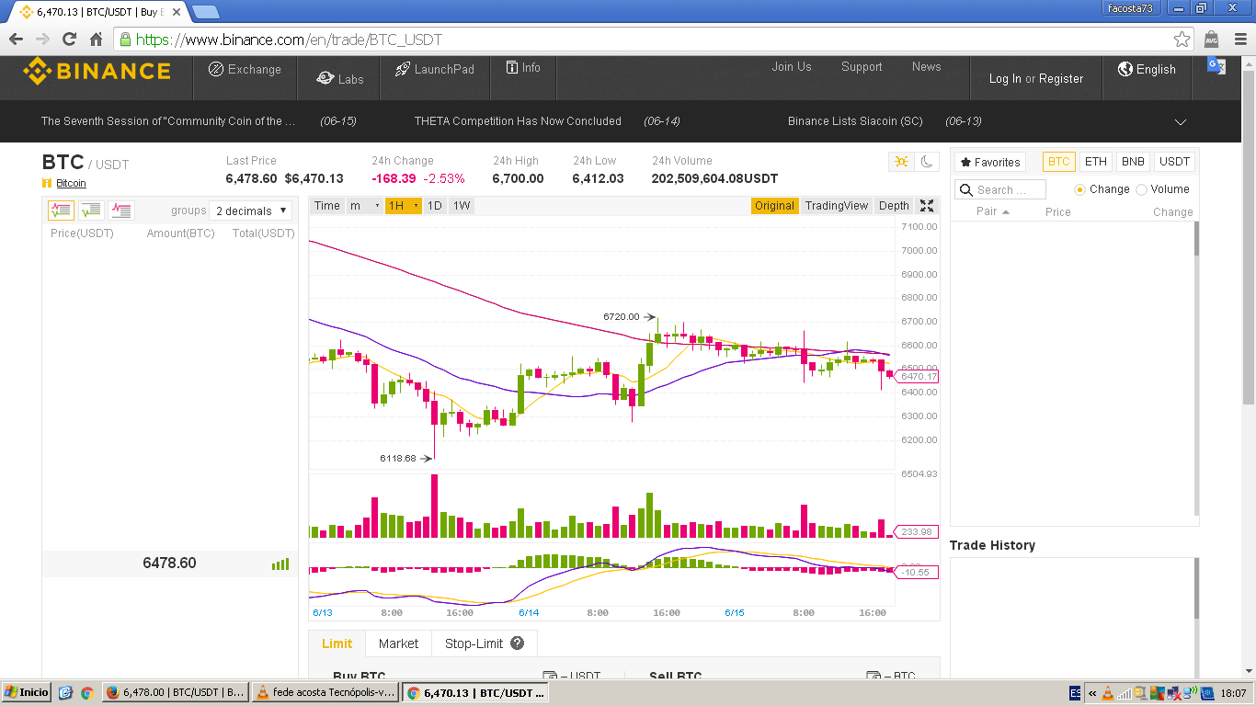Click the browser Back arrow
Screen dimensions: 1256x706
tap(16, 40)
